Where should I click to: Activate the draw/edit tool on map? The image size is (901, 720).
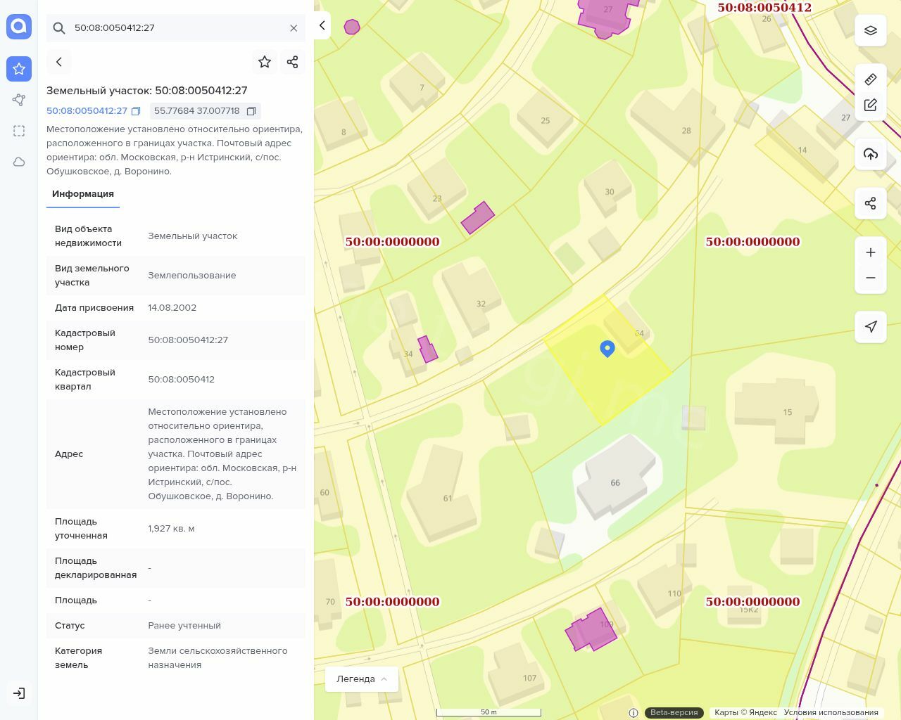point(871,105)
